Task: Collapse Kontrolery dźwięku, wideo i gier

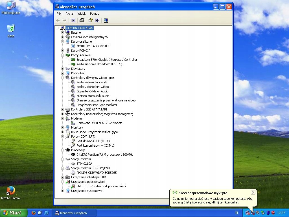Action: 62,78
